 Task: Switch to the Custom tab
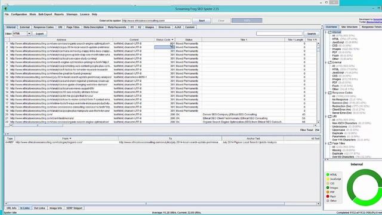[190, 27]
